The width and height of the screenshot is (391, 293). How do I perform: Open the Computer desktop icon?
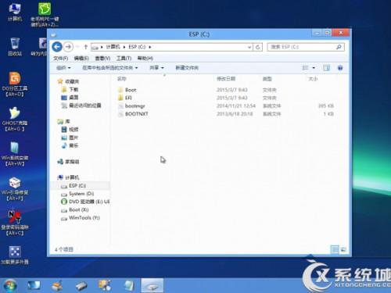(x=15, y=13)
